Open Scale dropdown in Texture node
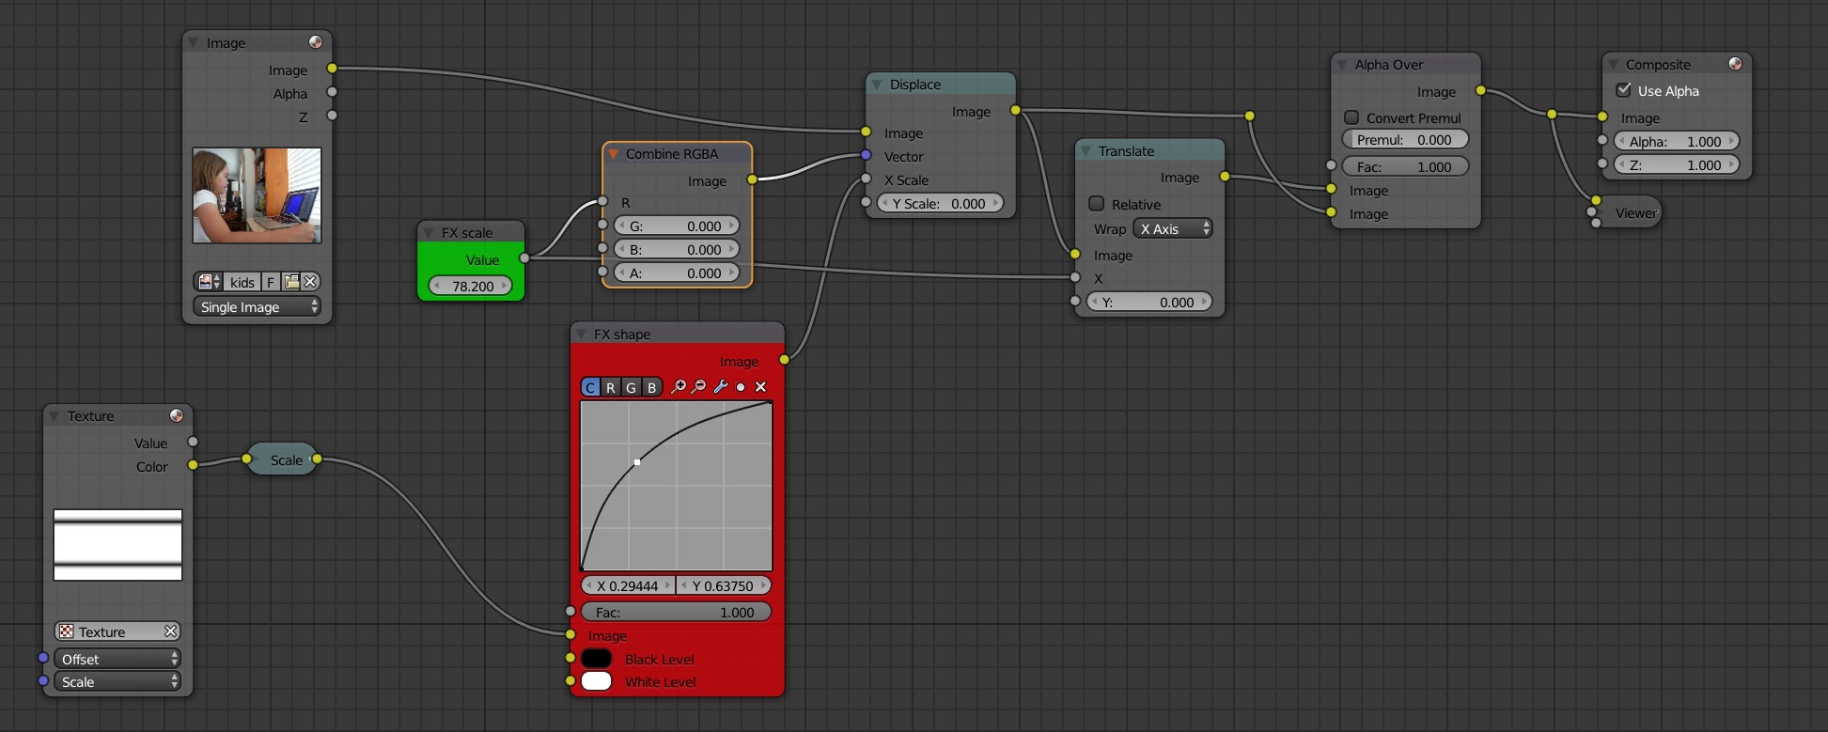1828x732 pixels. point(117,681)
